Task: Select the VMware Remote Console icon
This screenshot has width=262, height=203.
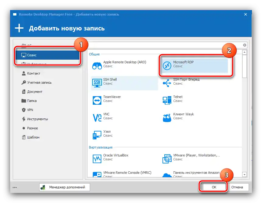Action: (97, 175)
